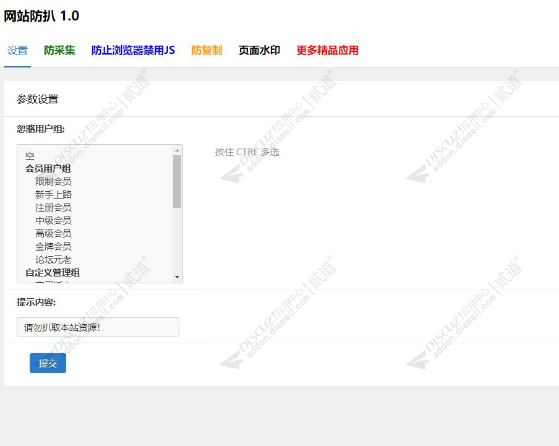Click the 自定义管理组 group header
This screenshot has height=446, width=559.
(53, 273)
